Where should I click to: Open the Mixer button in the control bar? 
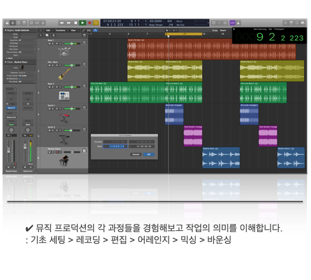tap(37, 23)
